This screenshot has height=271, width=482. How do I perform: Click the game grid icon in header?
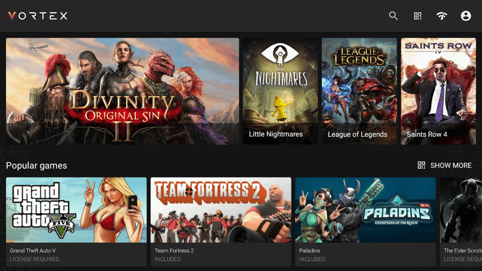coord(418,16)
